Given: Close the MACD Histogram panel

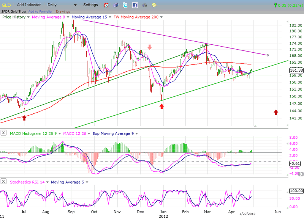Looking at the screenshot, I should pyautogui.click(x=3, y=133).
